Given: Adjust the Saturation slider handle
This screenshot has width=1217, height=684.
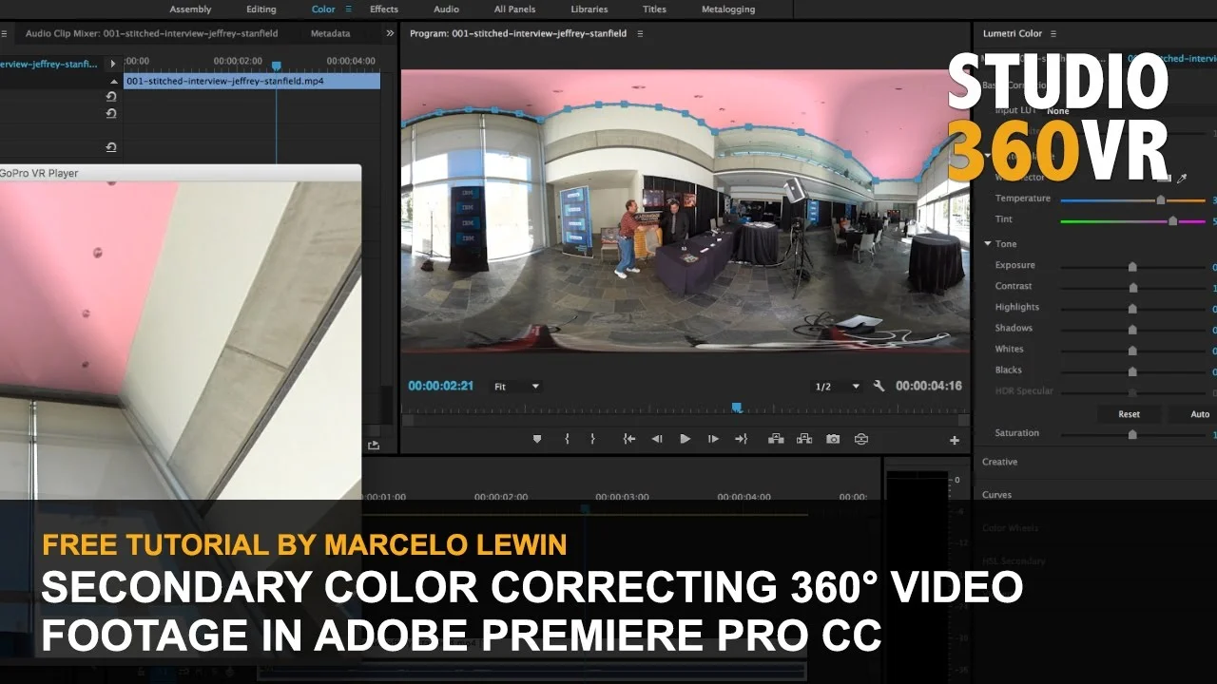Looking at the screenshot, I should point(1132,434).
